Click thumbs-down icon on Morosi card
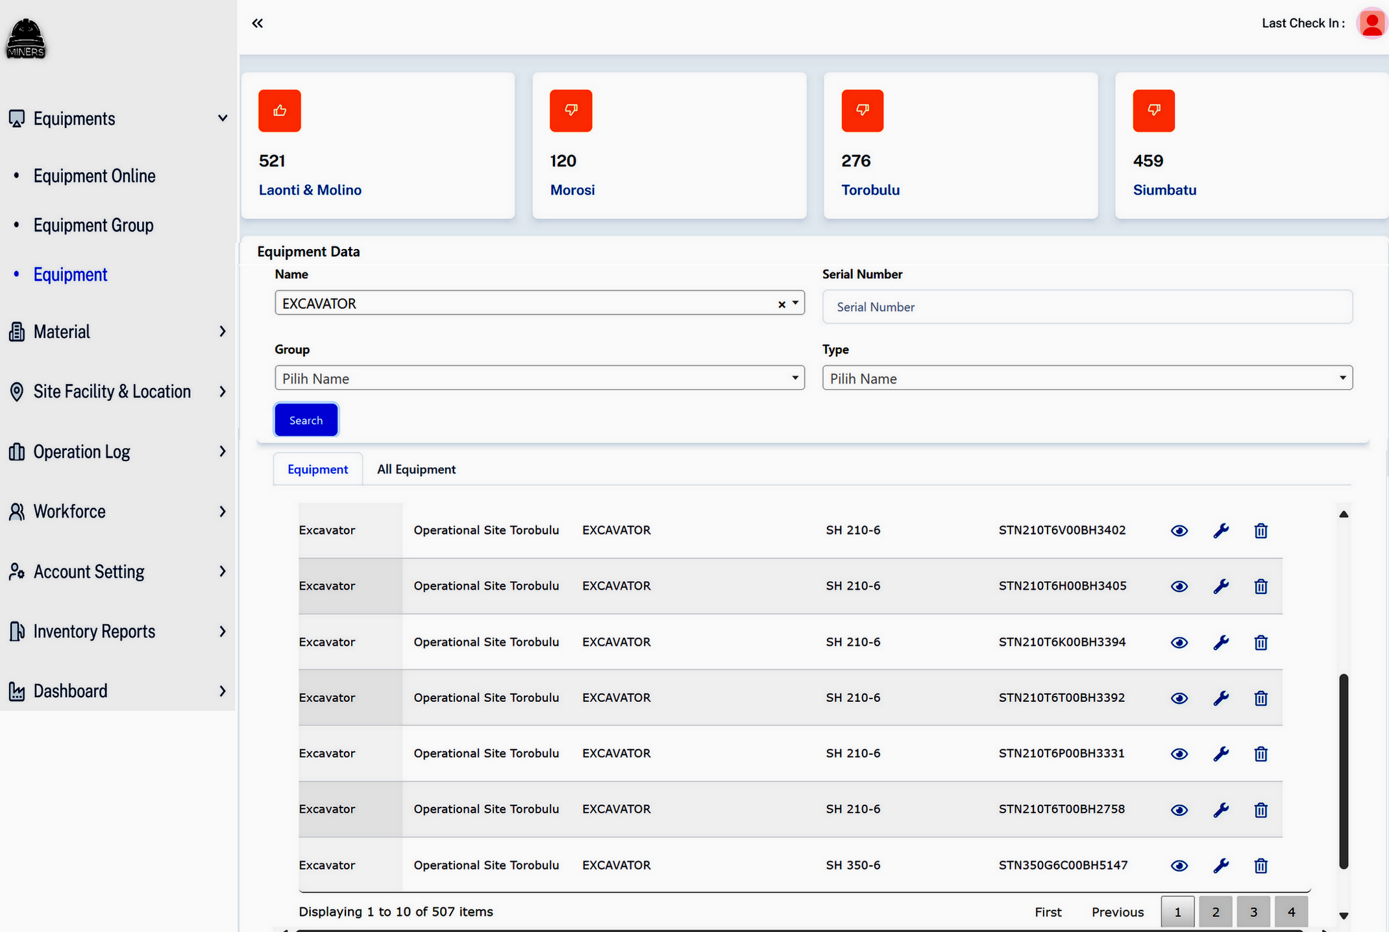Screen dimensions: 1389x932 pyautogui.click(x=571, y=111)
